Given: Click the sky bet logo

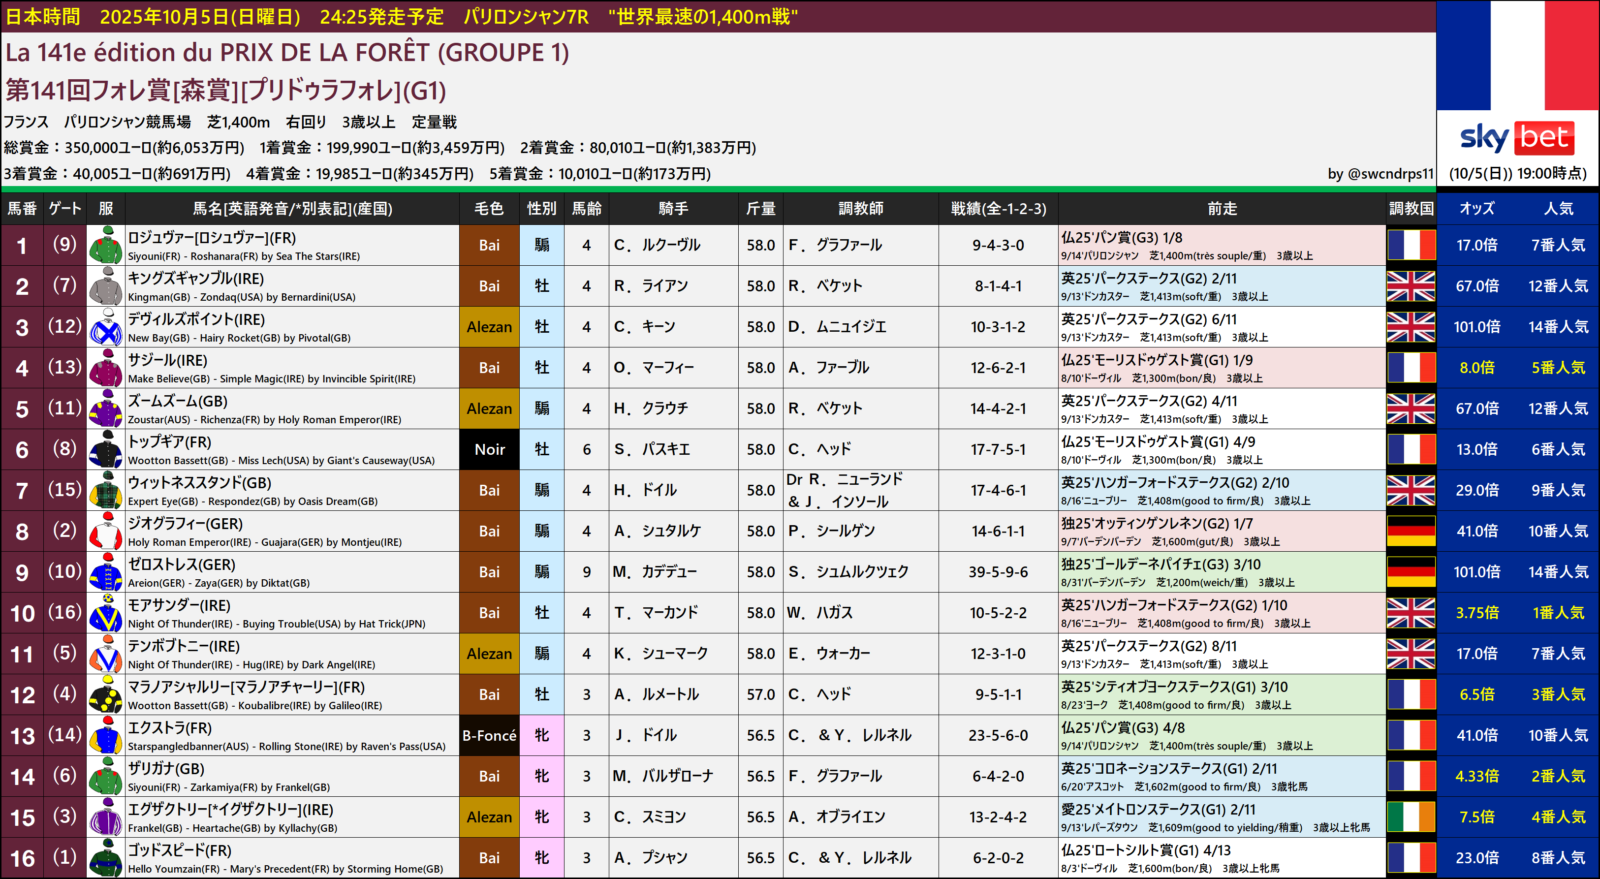Looking at the screenshot, I should click(x=1517, y=138).
